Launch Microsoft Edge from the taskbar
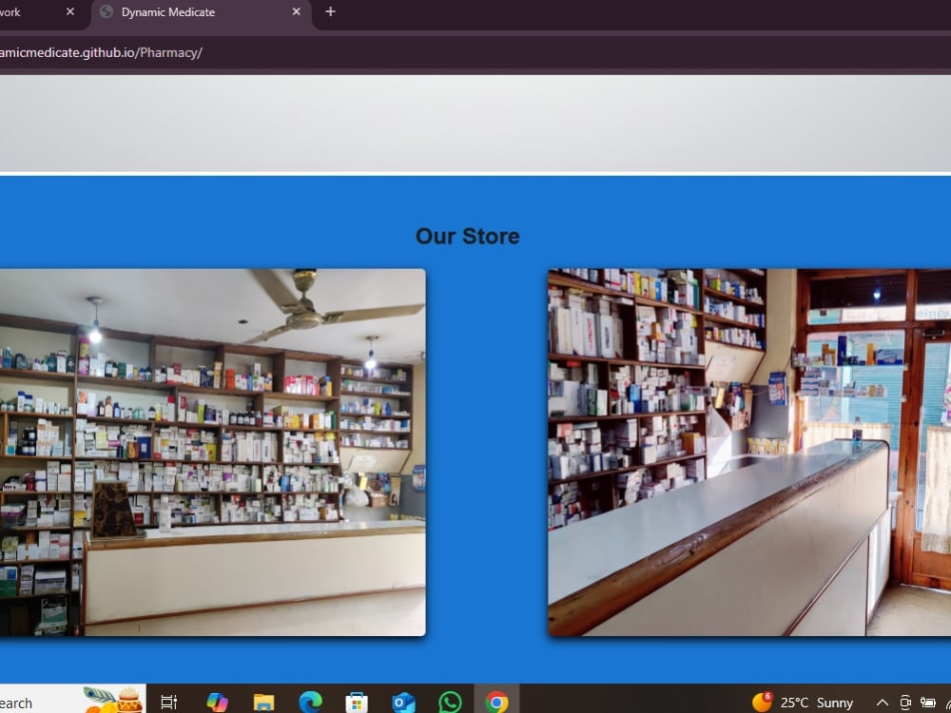This screenshot has width=951, height=713. coord(311,703)
